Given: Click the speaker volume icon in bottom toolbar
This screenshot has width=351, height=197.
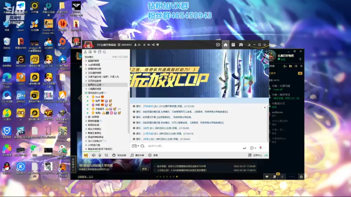Looking at the screenshot, I should tap(93, 155).
